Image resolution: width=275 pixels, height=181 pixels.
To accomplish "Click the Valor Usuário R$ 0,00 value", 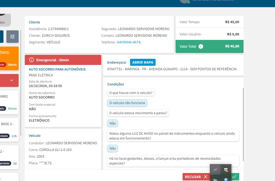I will [233, 34].
